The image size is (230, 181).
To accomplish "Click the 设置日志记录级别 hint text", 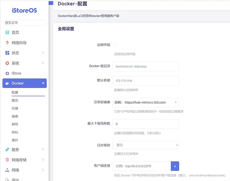I will (126, 154).
